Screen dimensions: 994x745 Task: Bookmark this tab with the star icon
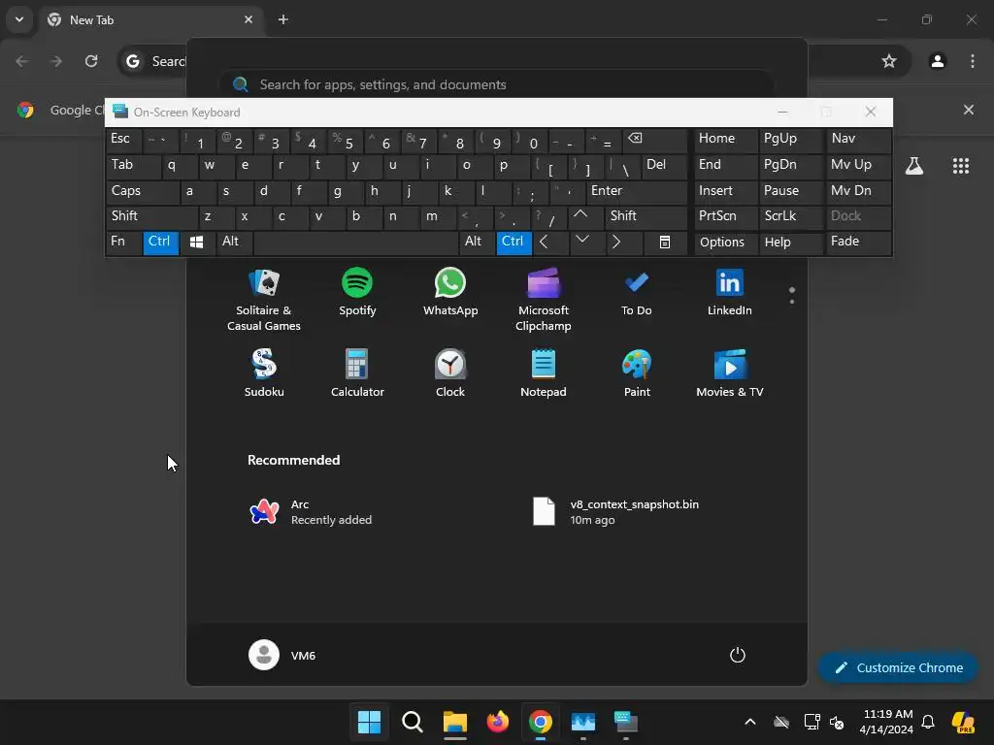889,61
